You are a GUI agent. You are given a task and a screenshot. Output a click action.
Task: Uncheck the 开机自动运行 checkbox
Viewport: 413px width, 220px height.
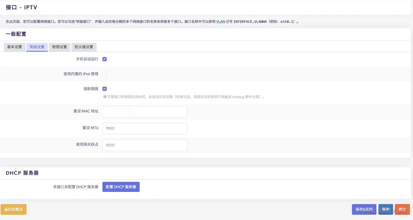click(x=105, y=59)
